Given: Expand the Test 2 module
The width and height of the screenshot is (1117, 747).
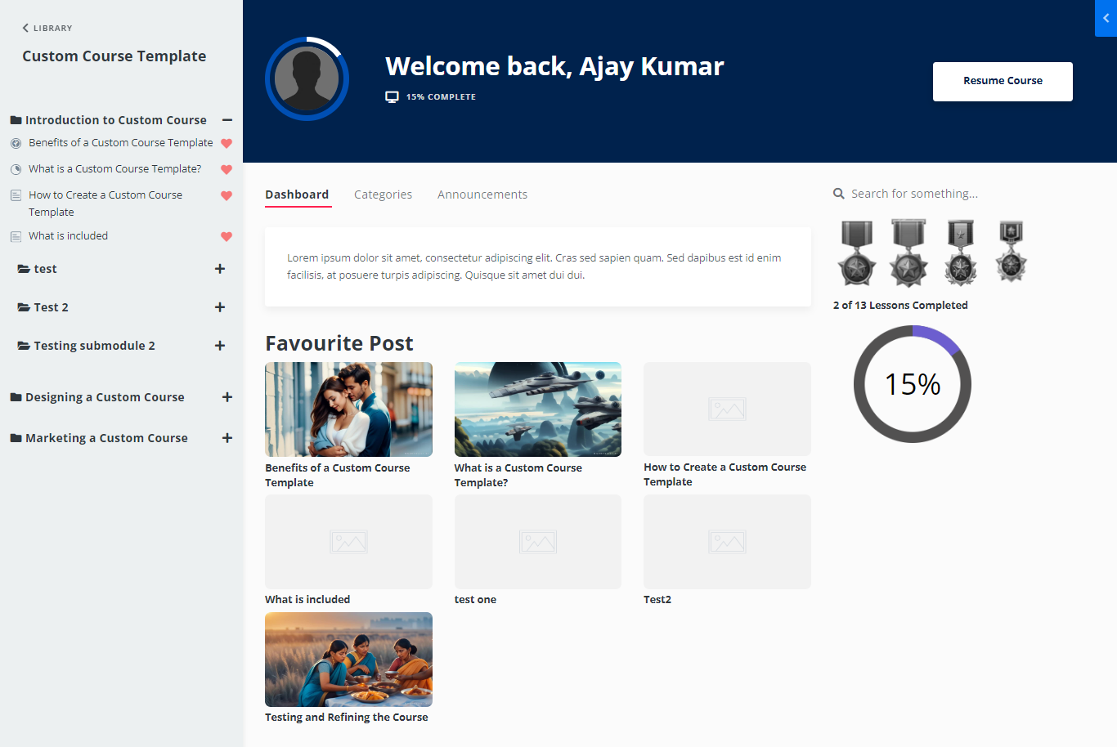Looking at the screenshot, I should [x=219, y=306].
